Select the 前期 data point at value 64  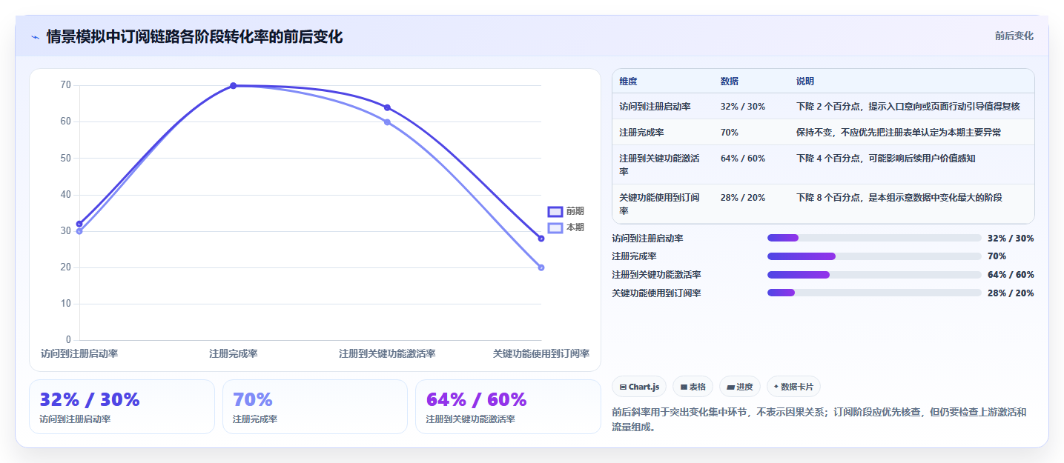(387, 108)
